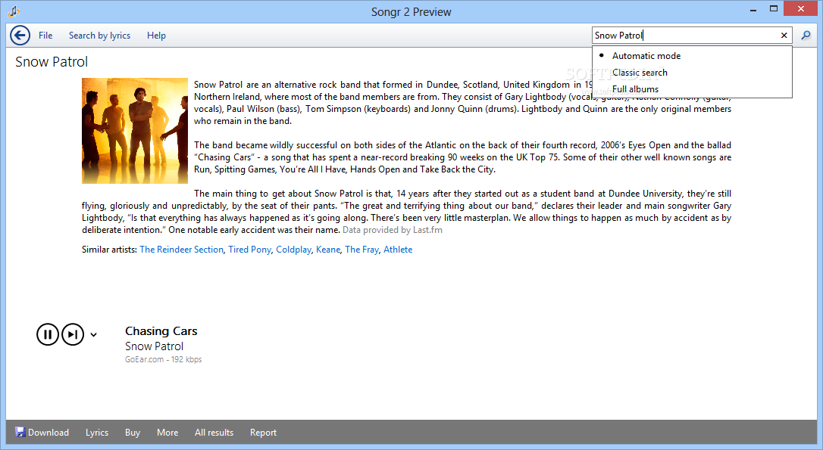Select Automatic mode search option
The image size is (823, 450).
click(692, 55)
